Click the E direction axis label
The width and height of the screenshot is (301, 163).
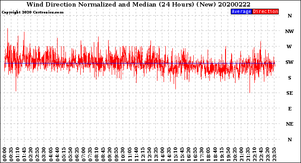(x=290, y=109)
